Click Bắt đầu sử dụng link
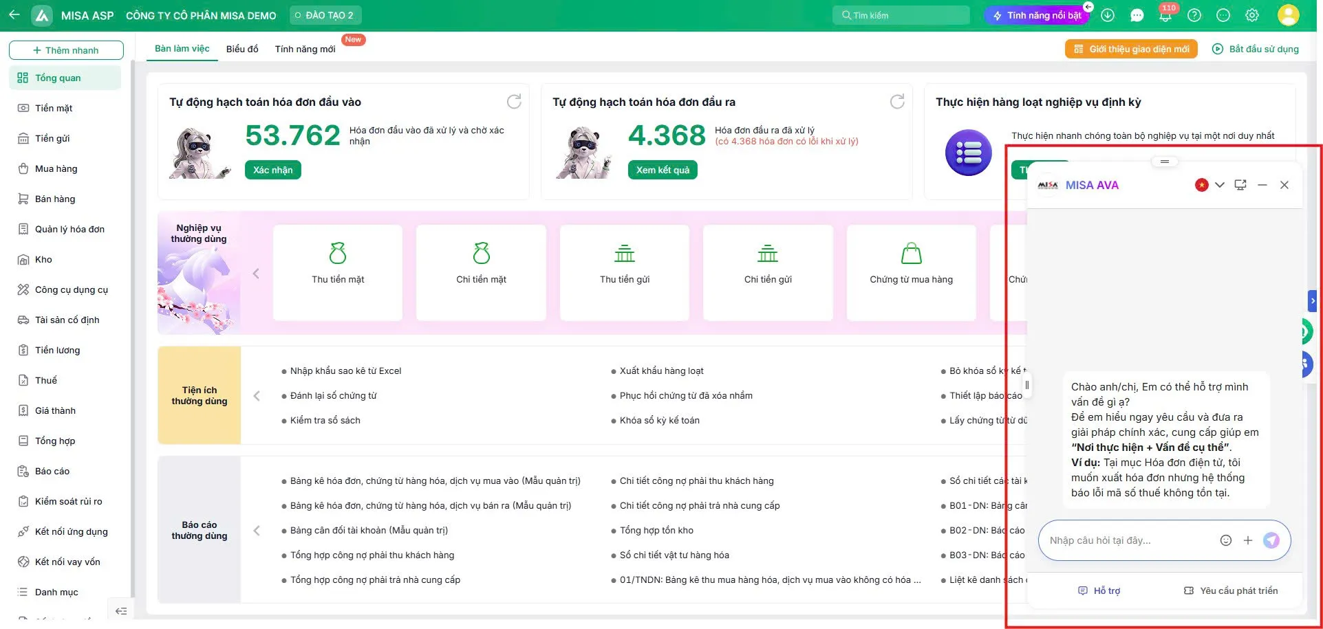Screen dimensions: 1323x629 [1256, 49]
